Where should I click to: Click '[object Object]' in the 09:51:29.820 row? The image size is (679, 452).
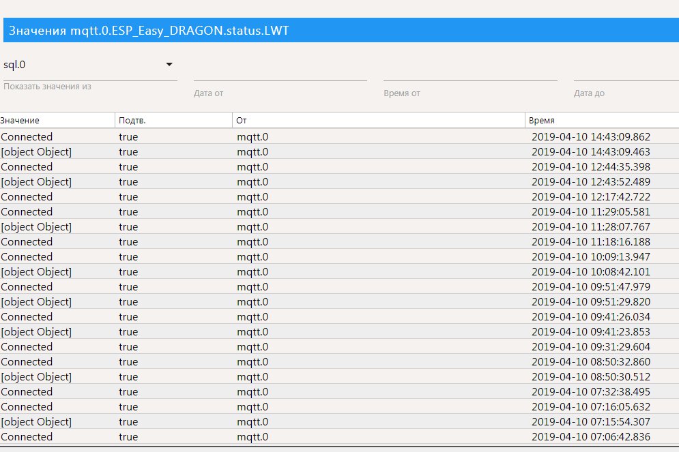click(x=36, y=301)
